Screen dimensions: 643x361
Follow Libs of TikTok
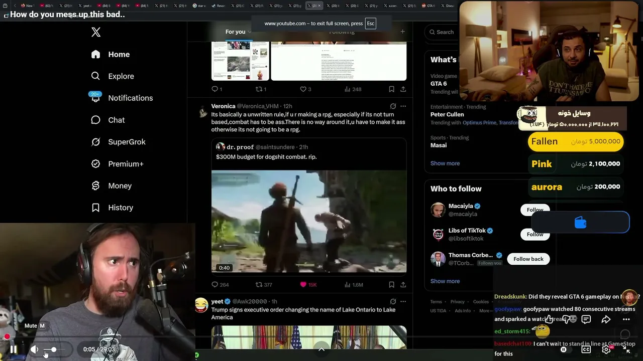tap(535, 234)
